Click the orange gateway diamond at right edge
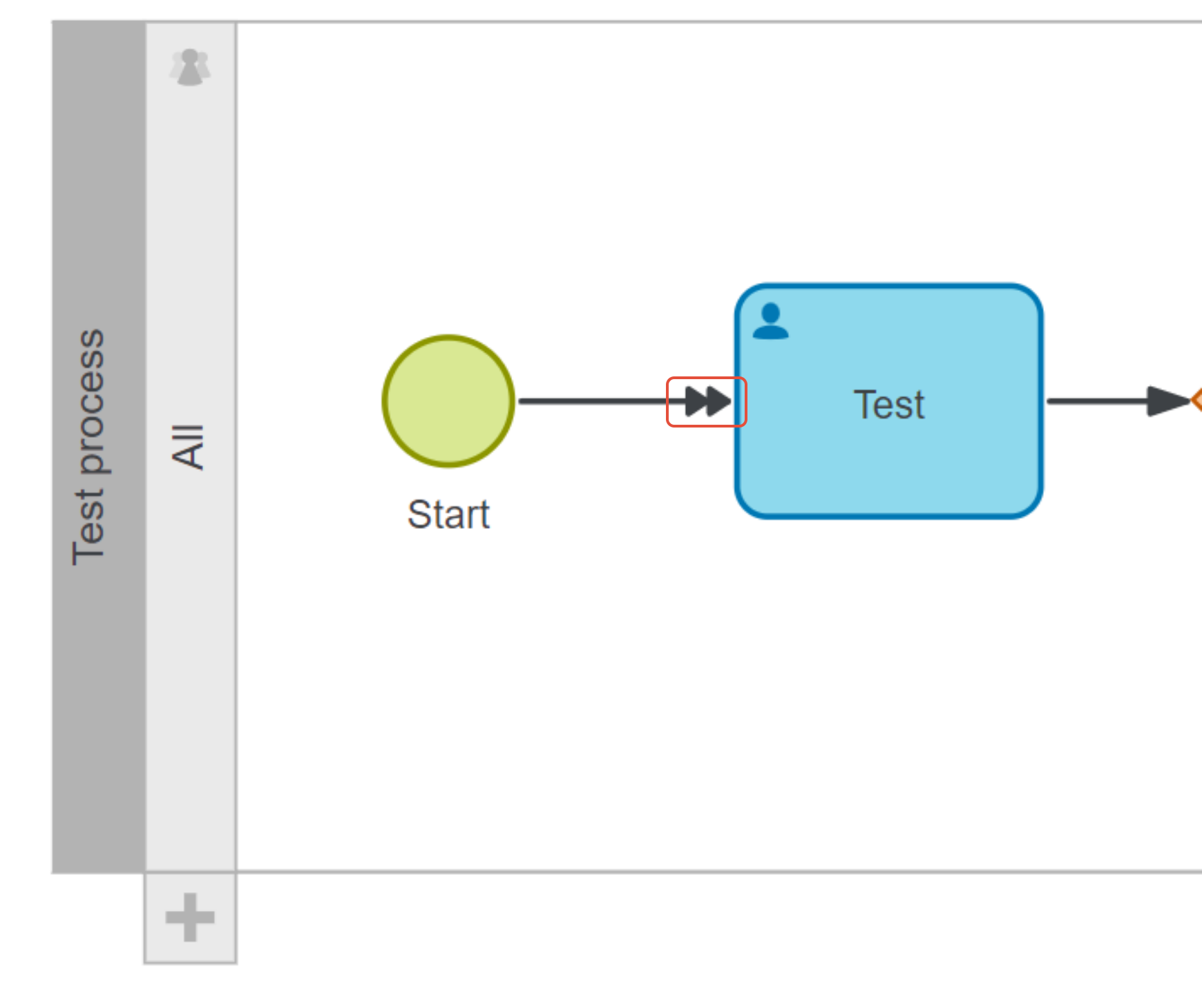Viewport: 1202px width, 989px height. click(1196, 400)
